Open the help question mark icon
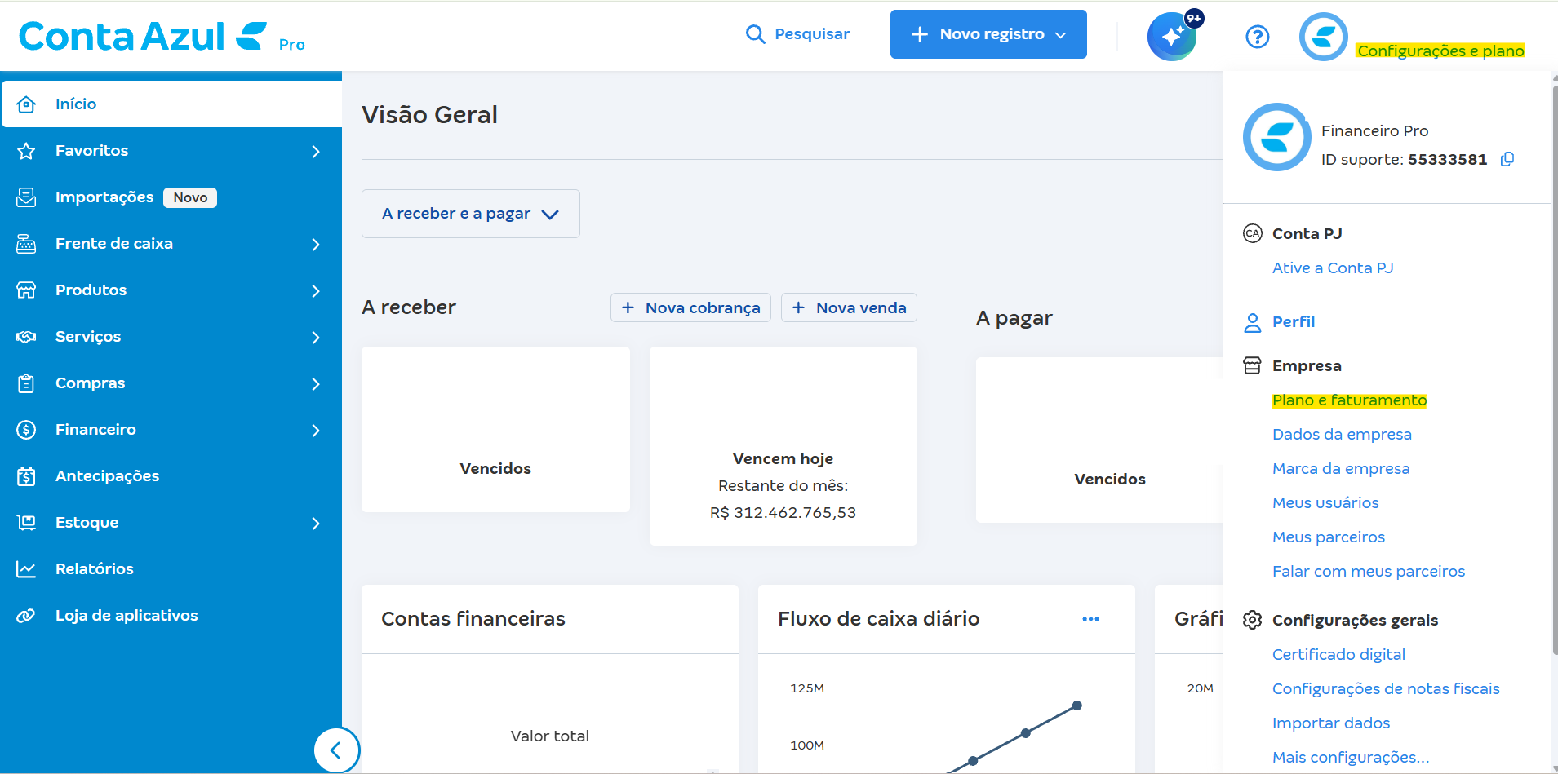 (x=1258, y=37)
